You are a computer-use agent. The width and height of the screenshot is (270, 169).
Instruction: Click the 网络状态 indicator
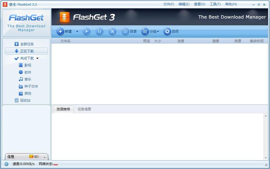(48, 164)
